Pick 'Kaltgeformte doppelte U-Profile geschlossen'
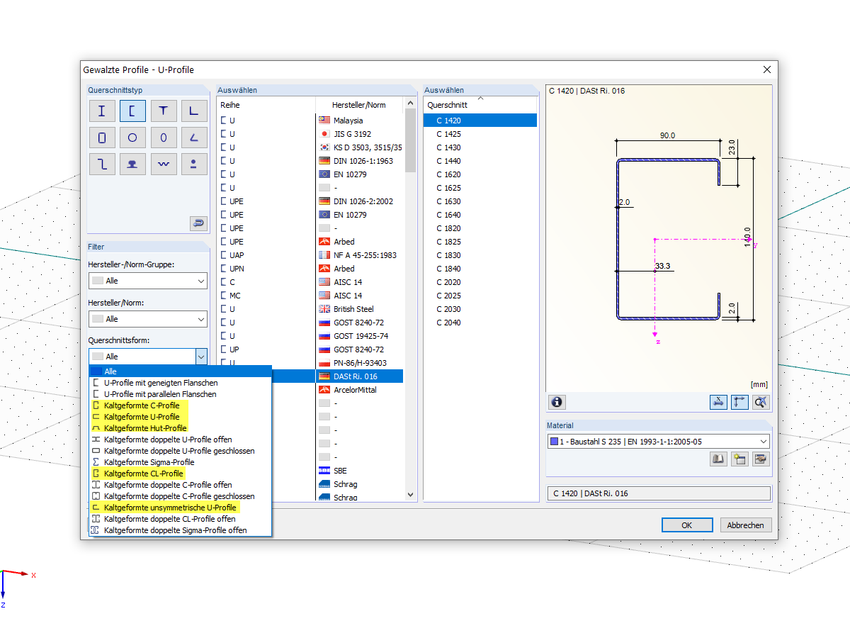The width and height of the screenshot is (850, 638). (x=180, y=451)
